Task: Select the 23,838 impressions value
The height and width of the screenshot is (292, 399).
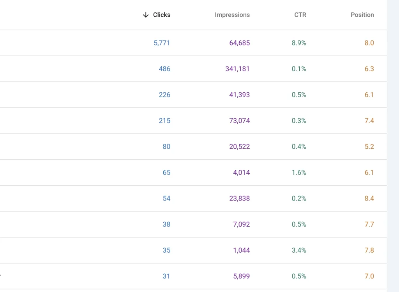Action: click(x=240, y=199)
